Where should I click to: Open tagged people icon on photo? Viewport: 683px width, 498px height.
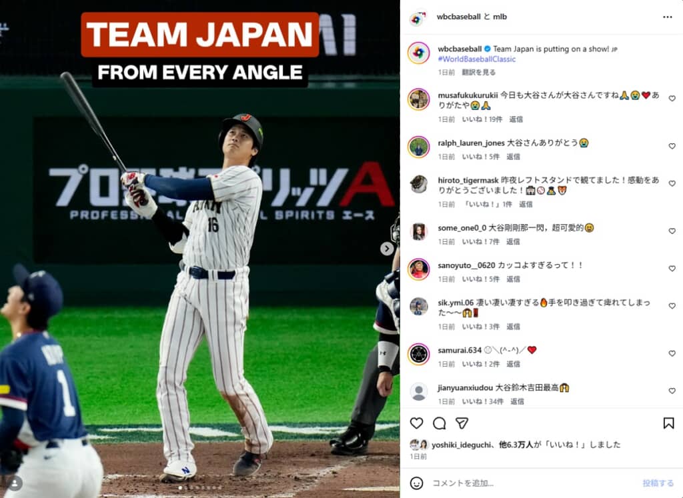point(15,483)
